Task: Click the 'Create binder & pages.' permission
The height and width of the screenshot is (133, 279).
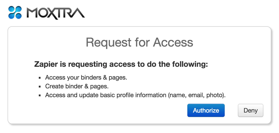Action: [77, 86]
